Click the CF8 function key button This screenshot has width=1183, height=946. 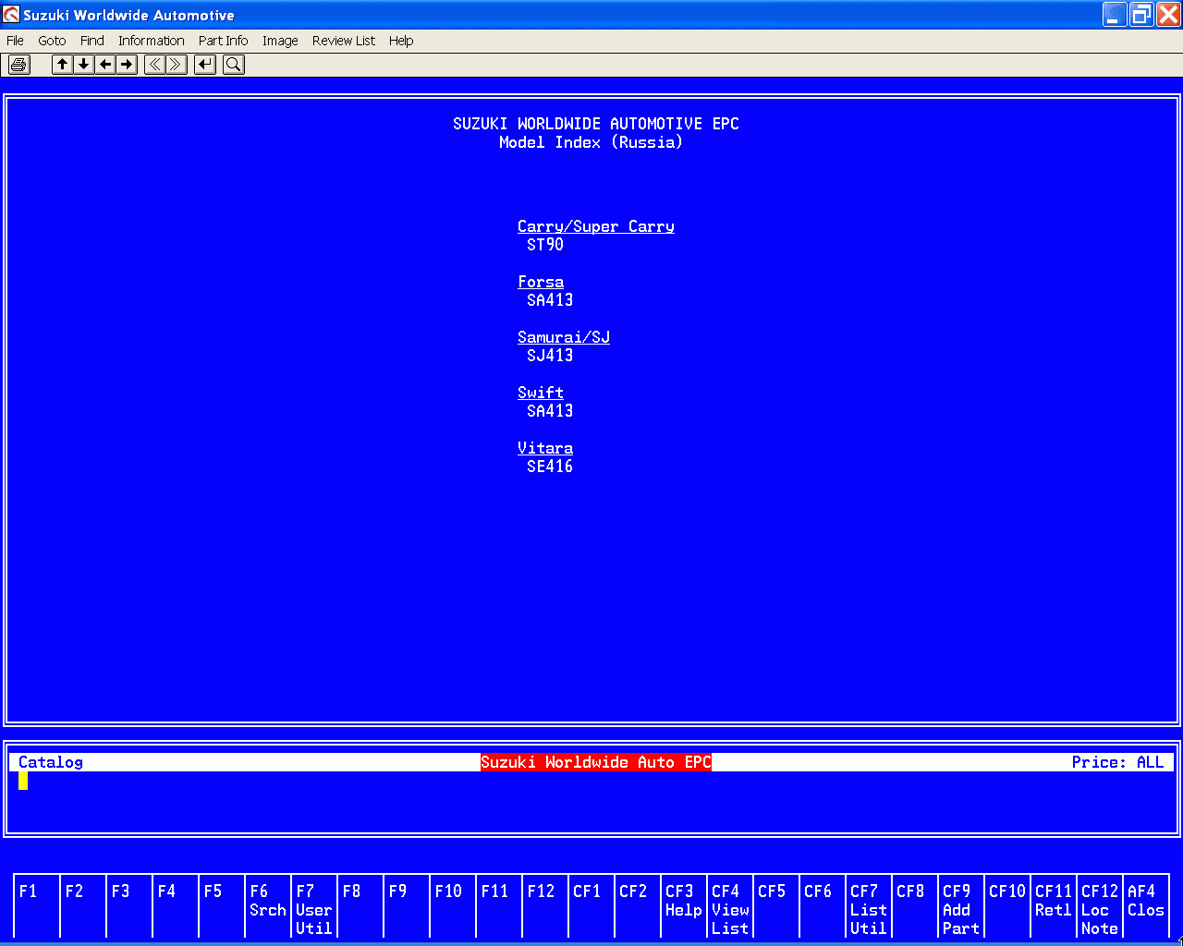coord(915,906)
